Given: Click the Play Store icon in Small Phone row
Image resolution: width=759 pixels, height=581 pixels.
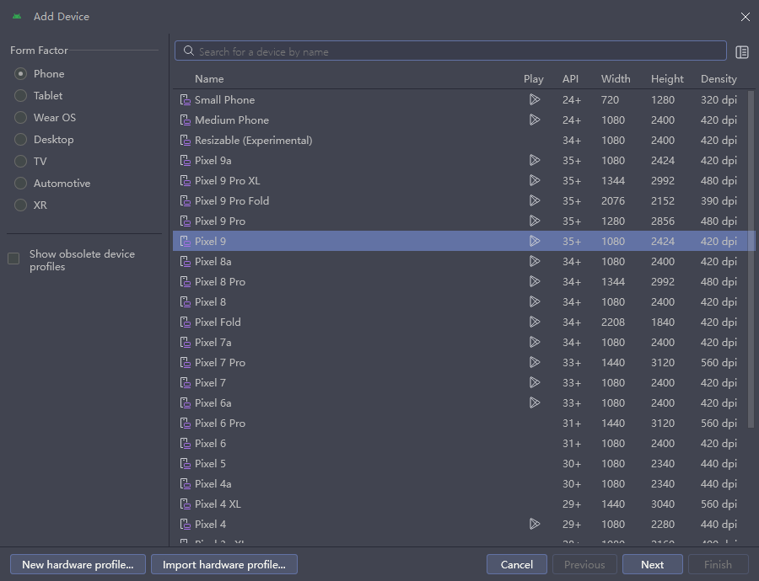Looking at the screenshot, I should click(x=534, y=99).
